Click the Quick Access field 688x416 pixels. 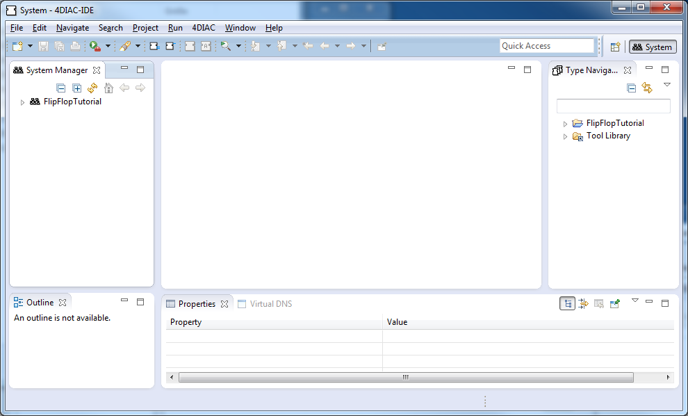tap(547, 46)
